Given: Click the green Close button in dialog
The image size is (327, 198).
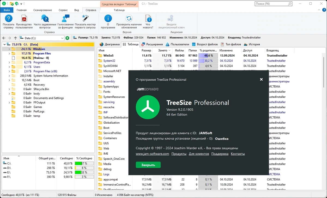Looking at the screenshot, I should [x=148, y=165].
